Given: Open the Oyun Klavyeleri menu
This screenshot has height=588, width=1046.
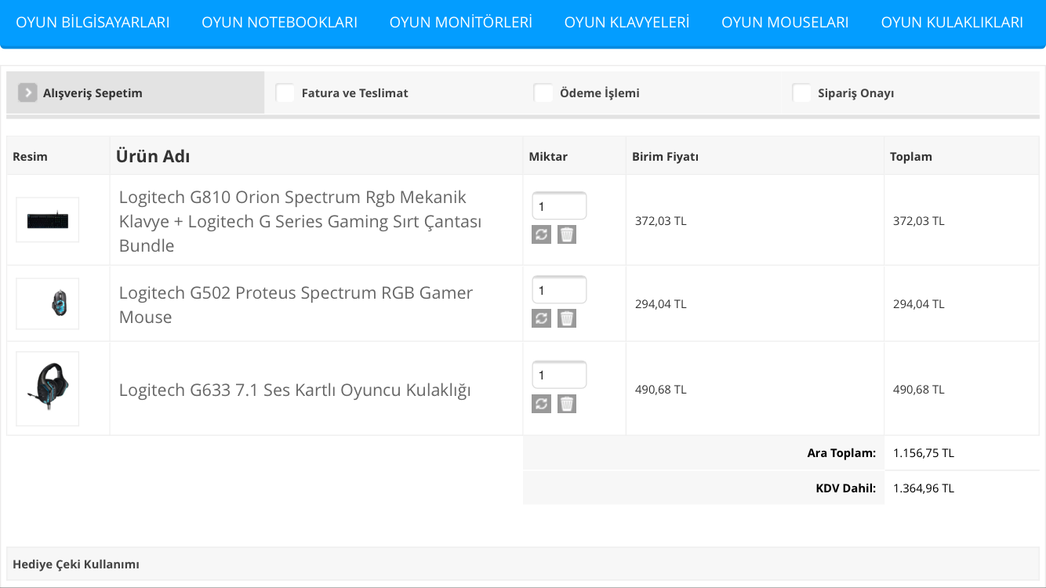Looking at the screenshot, I should [627, 23].
